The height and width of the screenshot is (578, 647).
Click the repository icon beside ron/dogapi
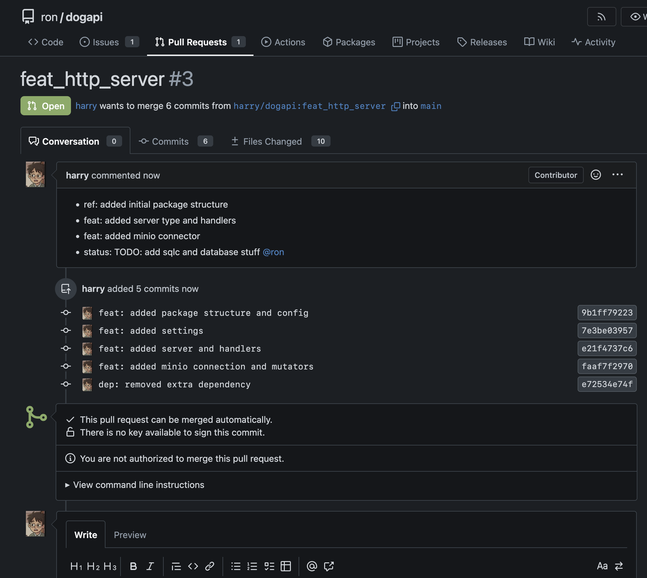[x=28, y=17]
